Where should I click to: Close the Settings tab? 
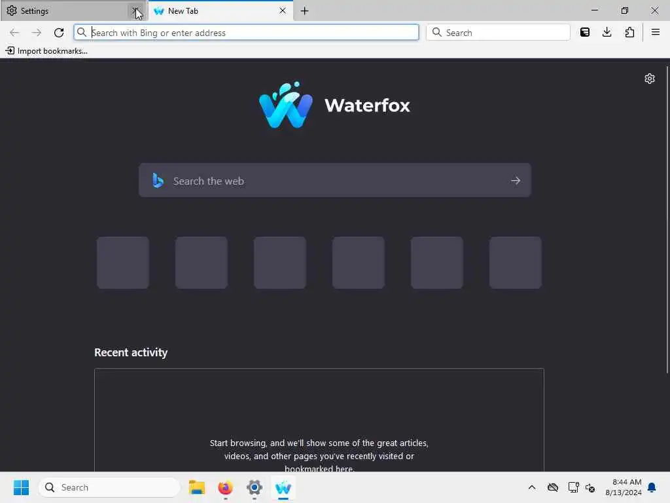[x=135, y=10]
